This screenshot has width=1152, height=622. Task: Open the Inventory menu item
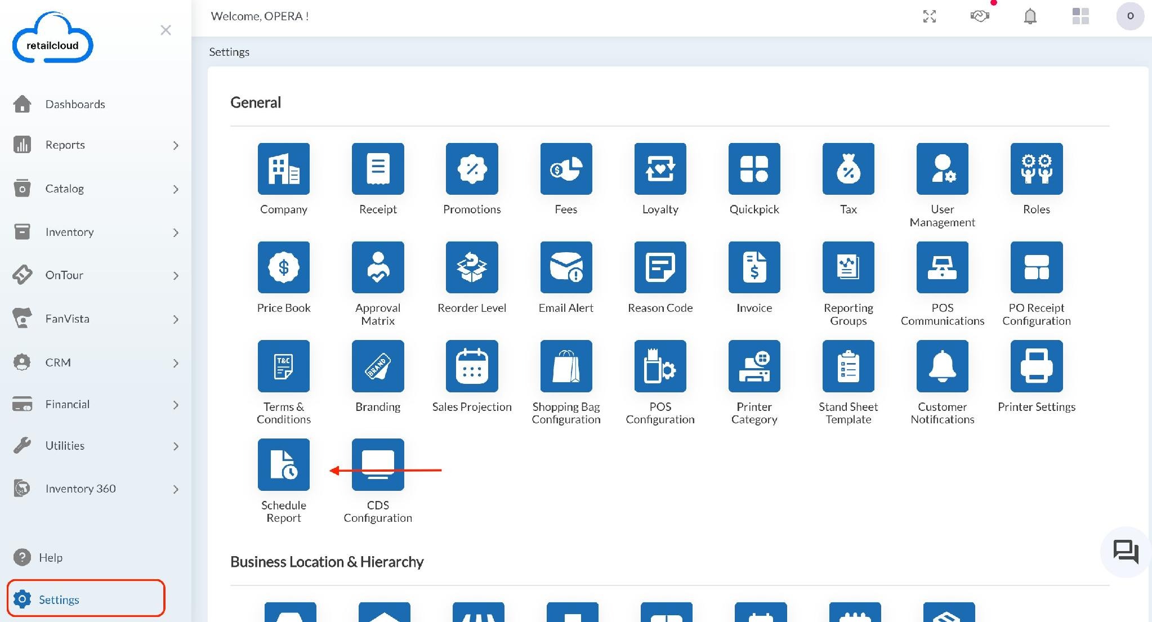[x=96, y=232]
